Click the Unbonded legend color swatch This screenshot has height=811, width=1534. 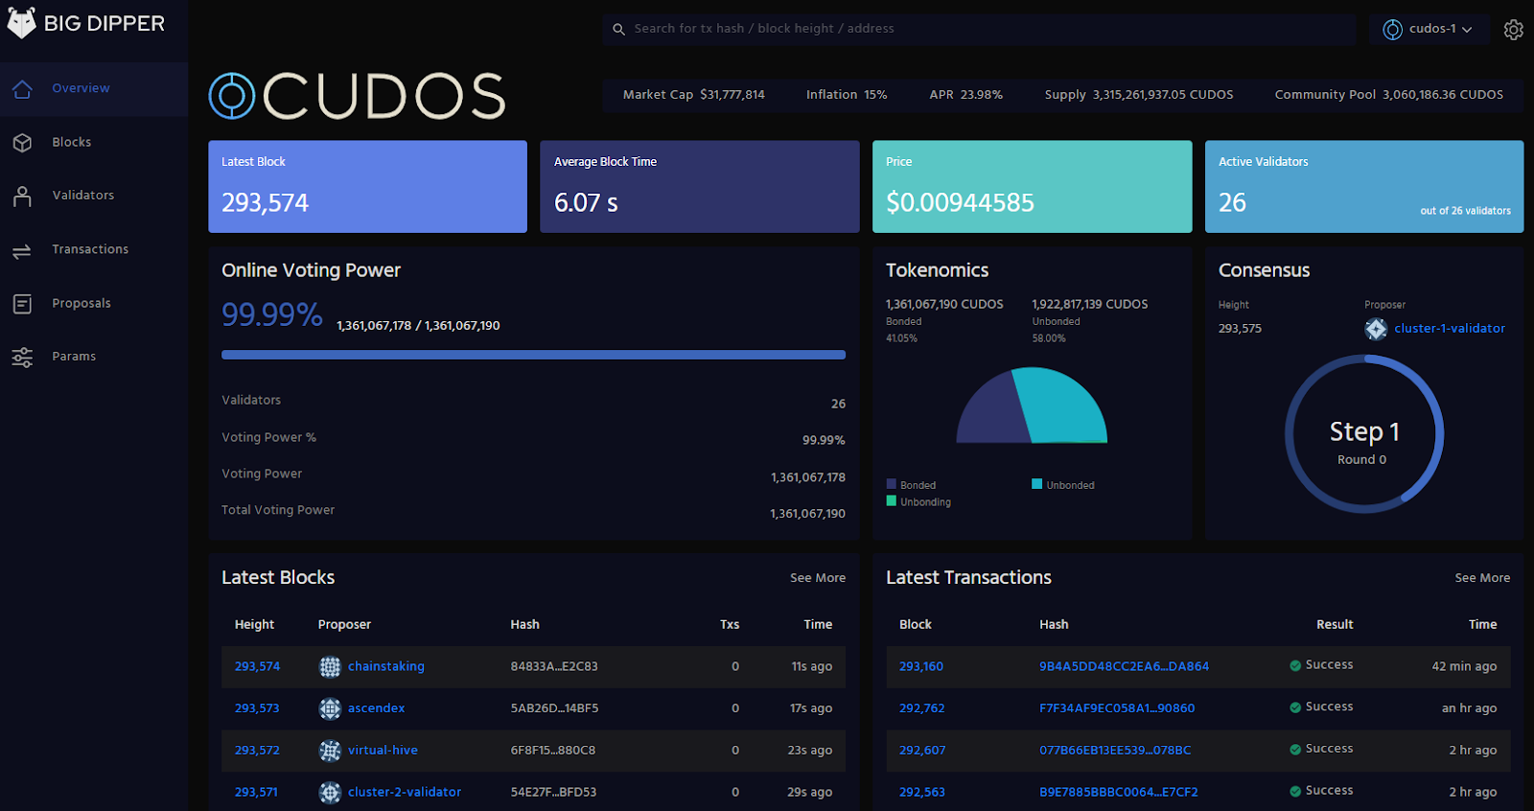(x=1037, y=484)
